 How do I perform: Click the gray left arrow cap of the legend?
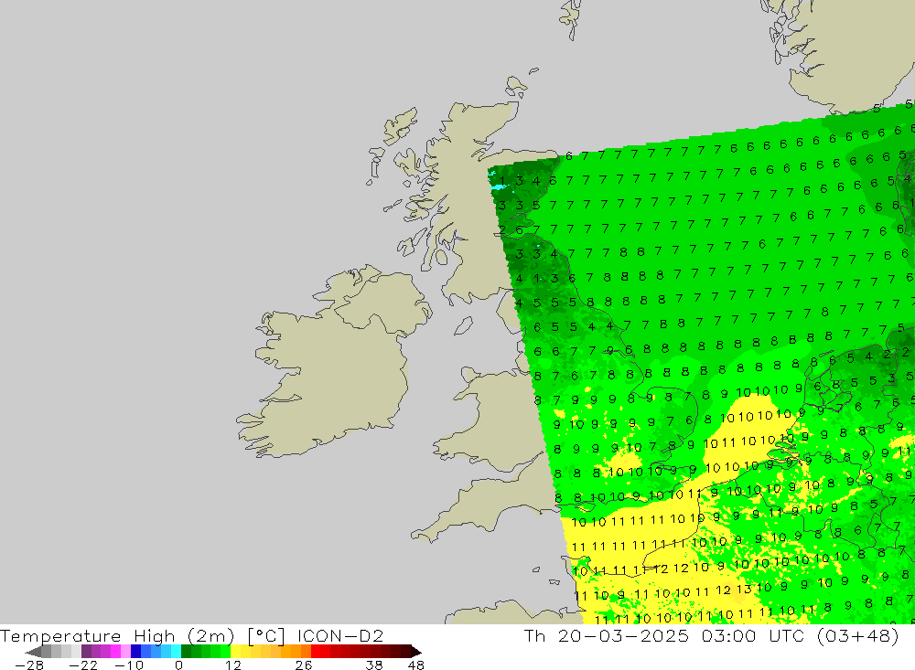pos(33,652)
